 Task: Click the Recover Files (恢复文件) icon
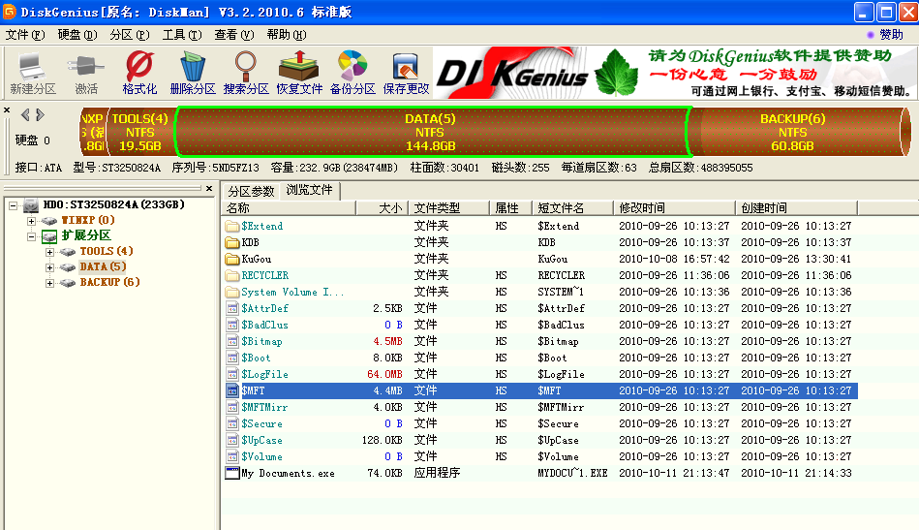pos(299,73)
